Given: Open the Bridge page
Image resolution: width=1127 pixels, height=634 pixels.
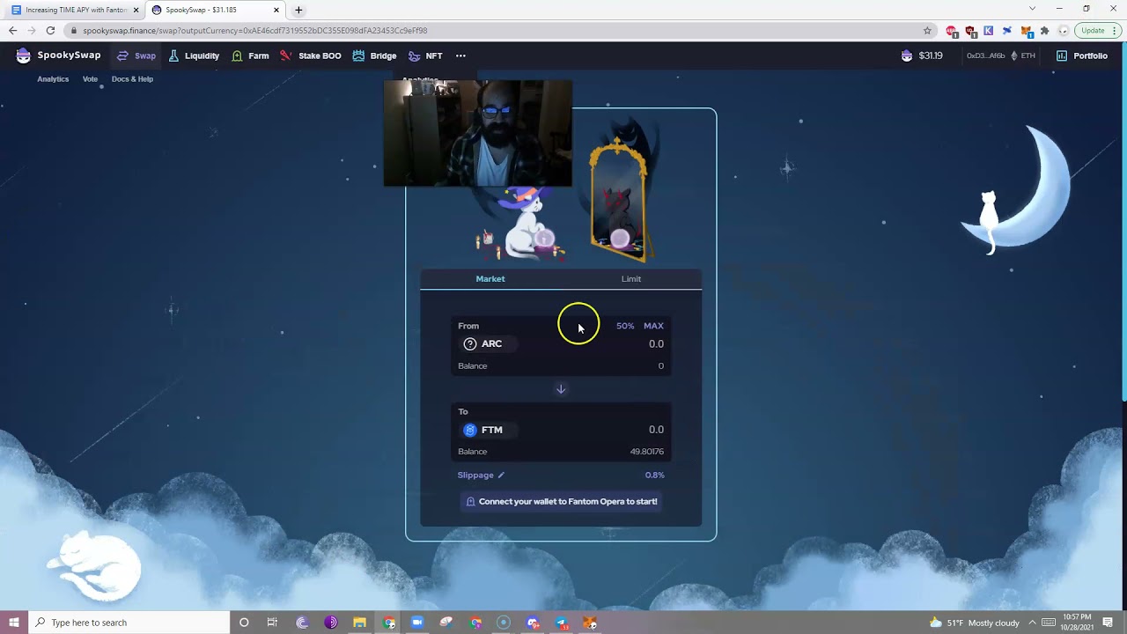Looking at the screenshot, I should 374,55.
